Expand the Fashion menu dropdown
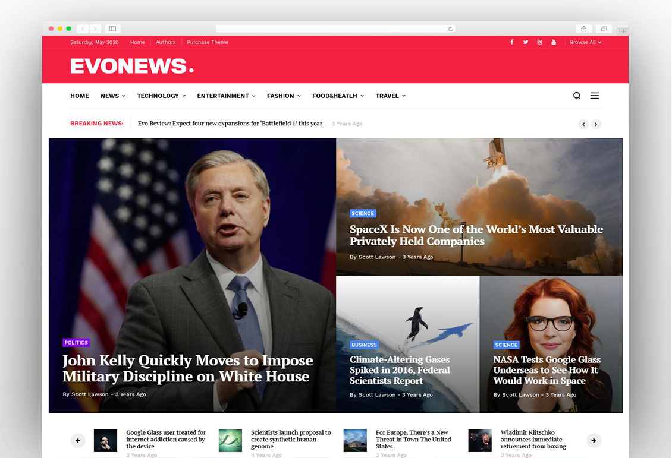The width and height of the screenshot is (672, 458). (284, 96)
